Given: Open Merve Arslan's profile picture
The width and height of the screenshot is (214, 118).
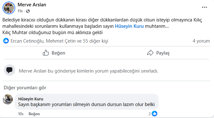Looking at the screenshot, I should click(x=9, y=8).
